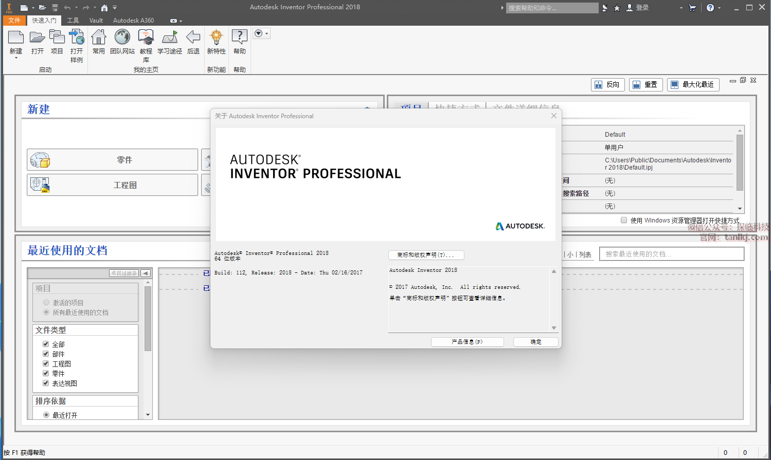
Task: Enable Windows Explorer shortcut checkbox (使用 Windows 资源管理器)
Action: (x=624, y=220)
